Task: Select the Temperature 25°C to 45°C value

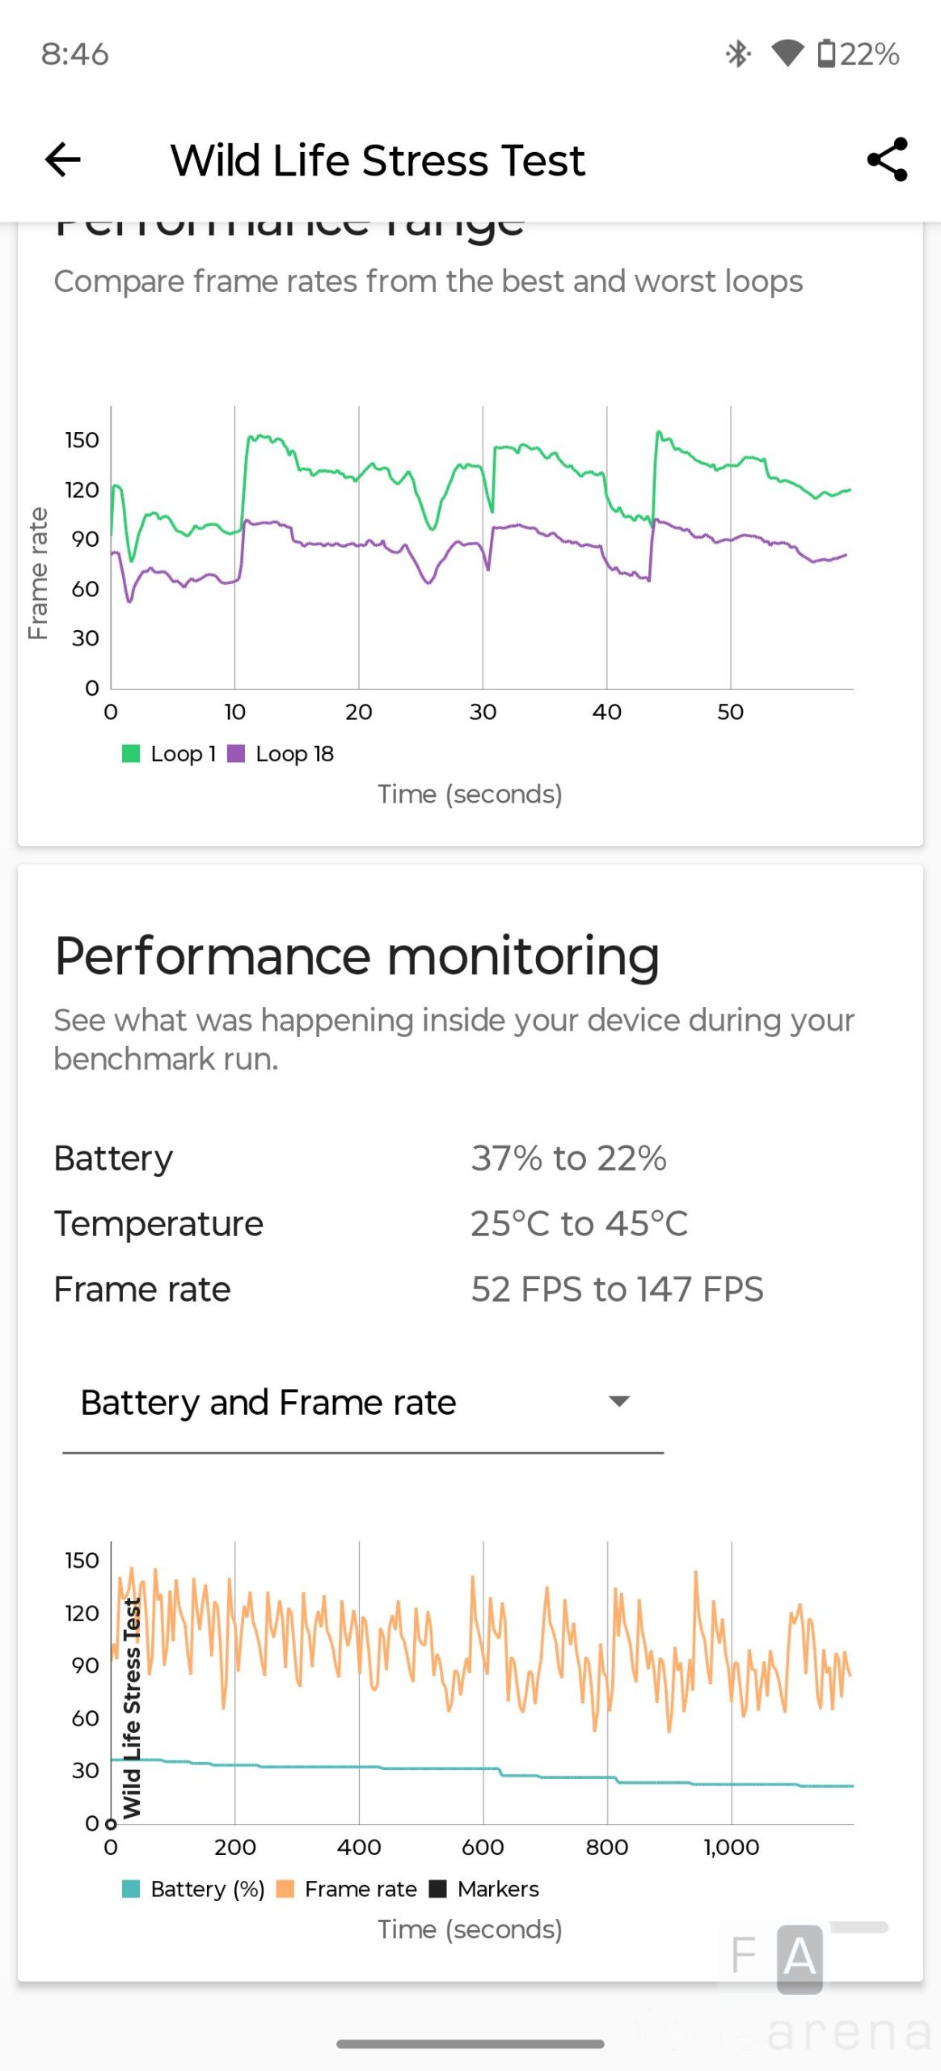Action: (x=579, y=1224)
